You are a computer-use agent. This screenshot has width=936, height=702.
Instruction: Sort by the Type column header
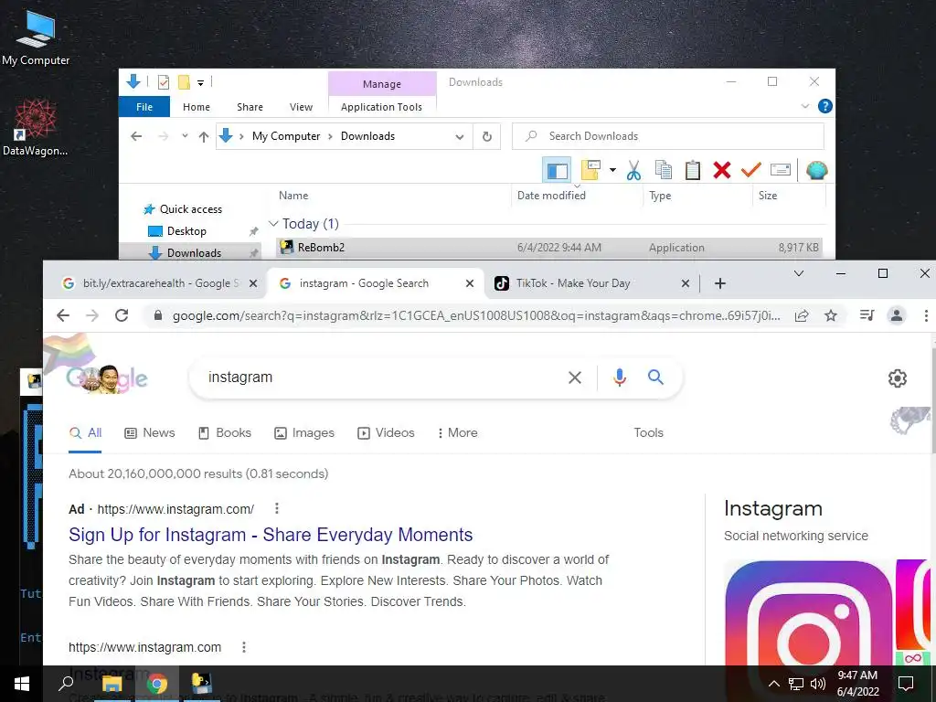(x=660, y=196)
